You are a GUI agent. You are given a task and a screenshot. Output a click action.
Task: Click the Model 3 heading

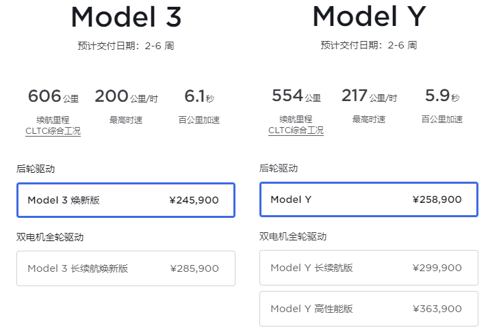126,17
